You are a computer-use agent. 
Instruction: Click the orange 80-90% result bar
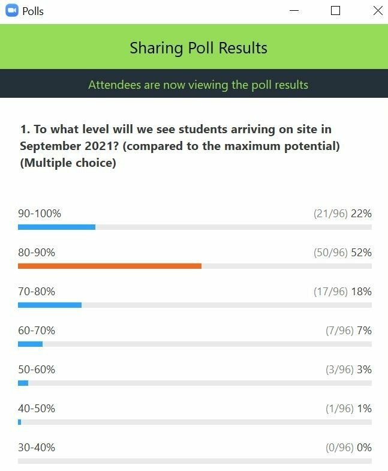pos(110,266)
